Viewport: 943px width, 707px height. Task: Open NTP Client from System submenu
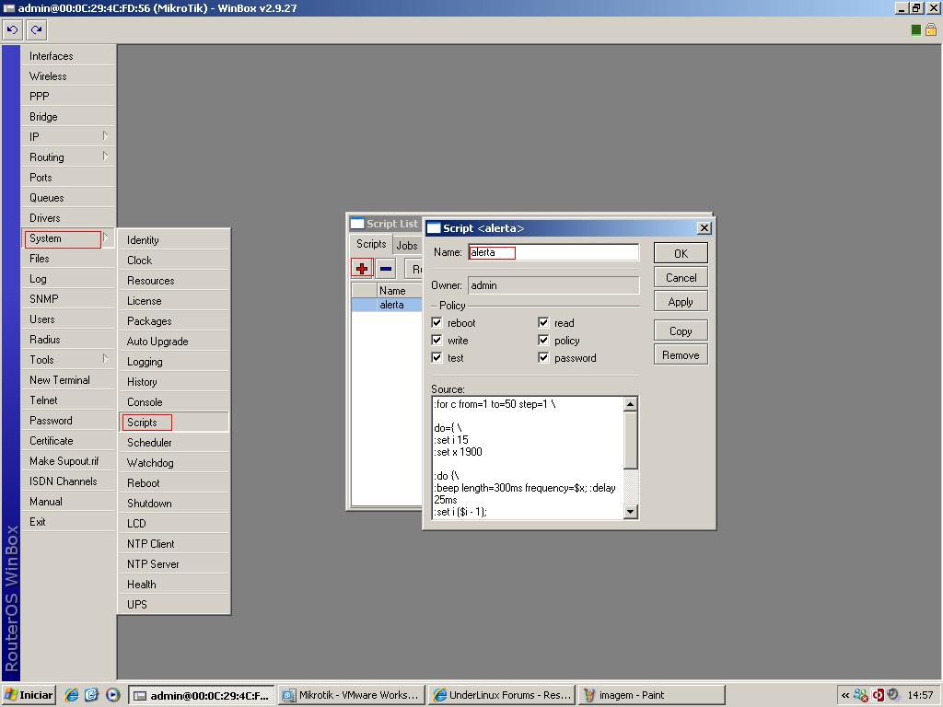(174, 543)
